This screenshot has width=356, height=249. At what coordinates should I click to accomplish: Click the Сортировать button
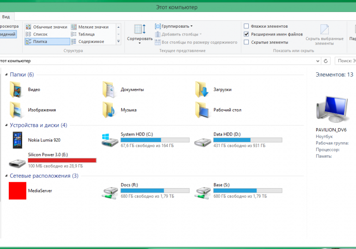(140, 32)
